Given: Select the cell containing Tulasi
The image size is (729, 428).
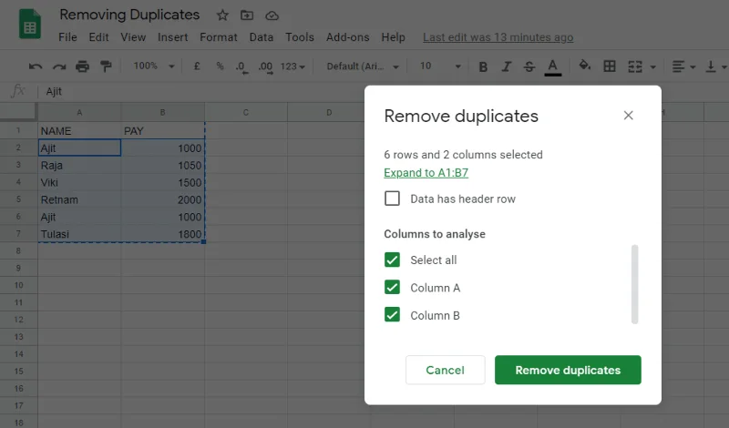Looking at the screenshot, I should pyautogui.click(x=79, y=234).
